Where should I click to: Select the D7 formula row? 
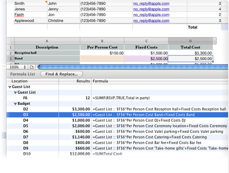pos(118,137)
